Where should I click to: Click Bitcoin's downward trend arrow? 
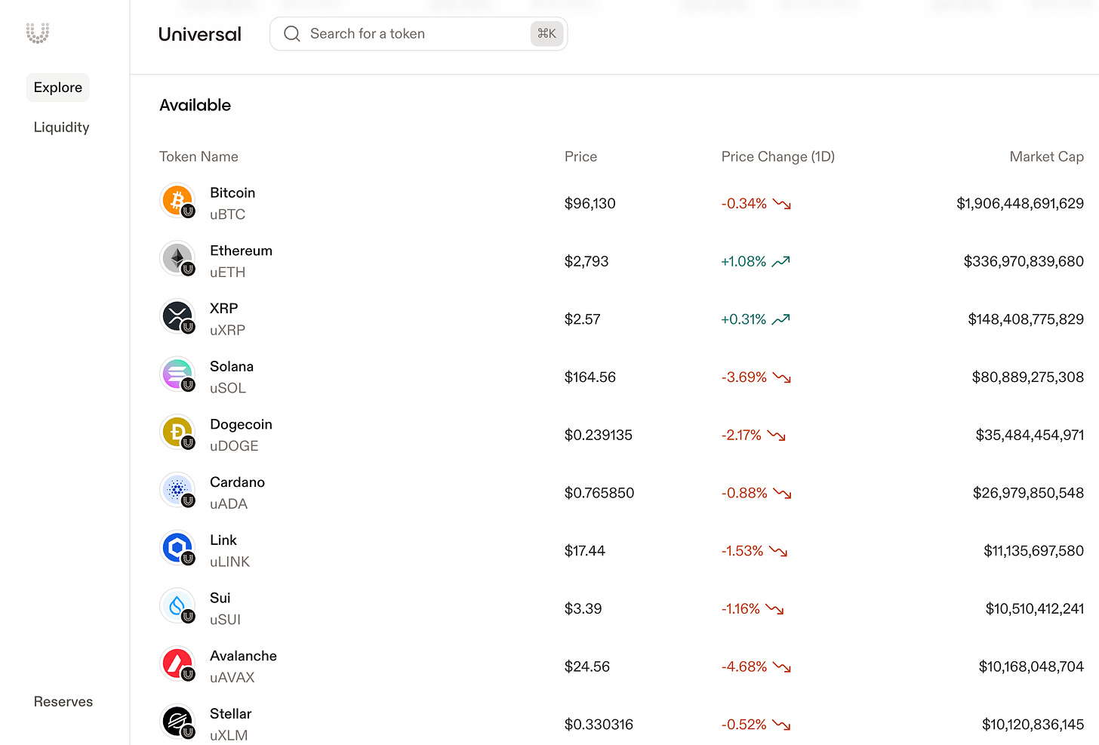(782, 204)
